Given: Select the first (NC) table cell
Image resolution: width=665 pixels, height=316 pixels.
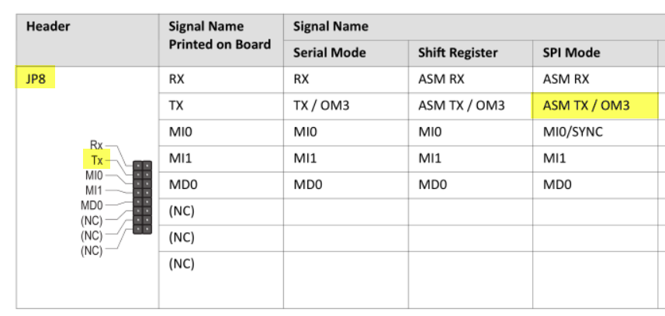Looking at the screenshot, I should coord(182,211).
